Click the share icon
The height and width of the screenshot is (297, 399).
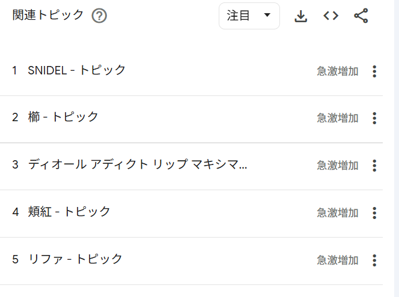(361, 16)
